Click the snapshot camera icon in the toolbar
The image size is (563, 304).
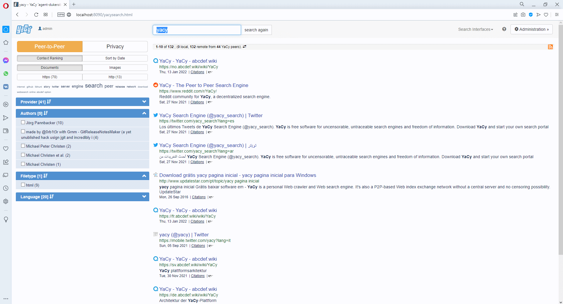(523, 15)
